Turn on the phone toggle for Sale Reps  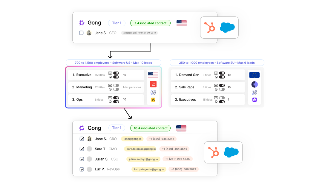click(x=222, y=89)
